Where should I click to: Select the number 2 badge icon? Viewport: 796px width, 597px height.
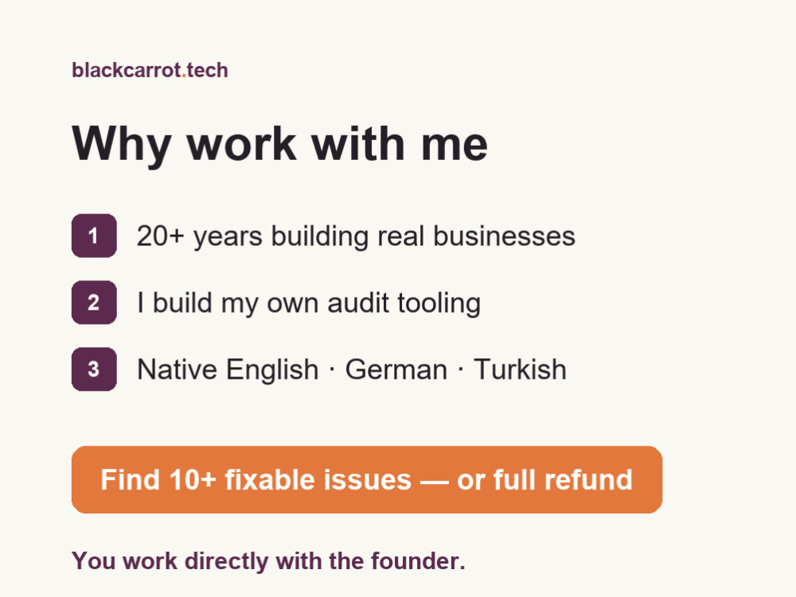pyautogui.click(x=94, y=302)
